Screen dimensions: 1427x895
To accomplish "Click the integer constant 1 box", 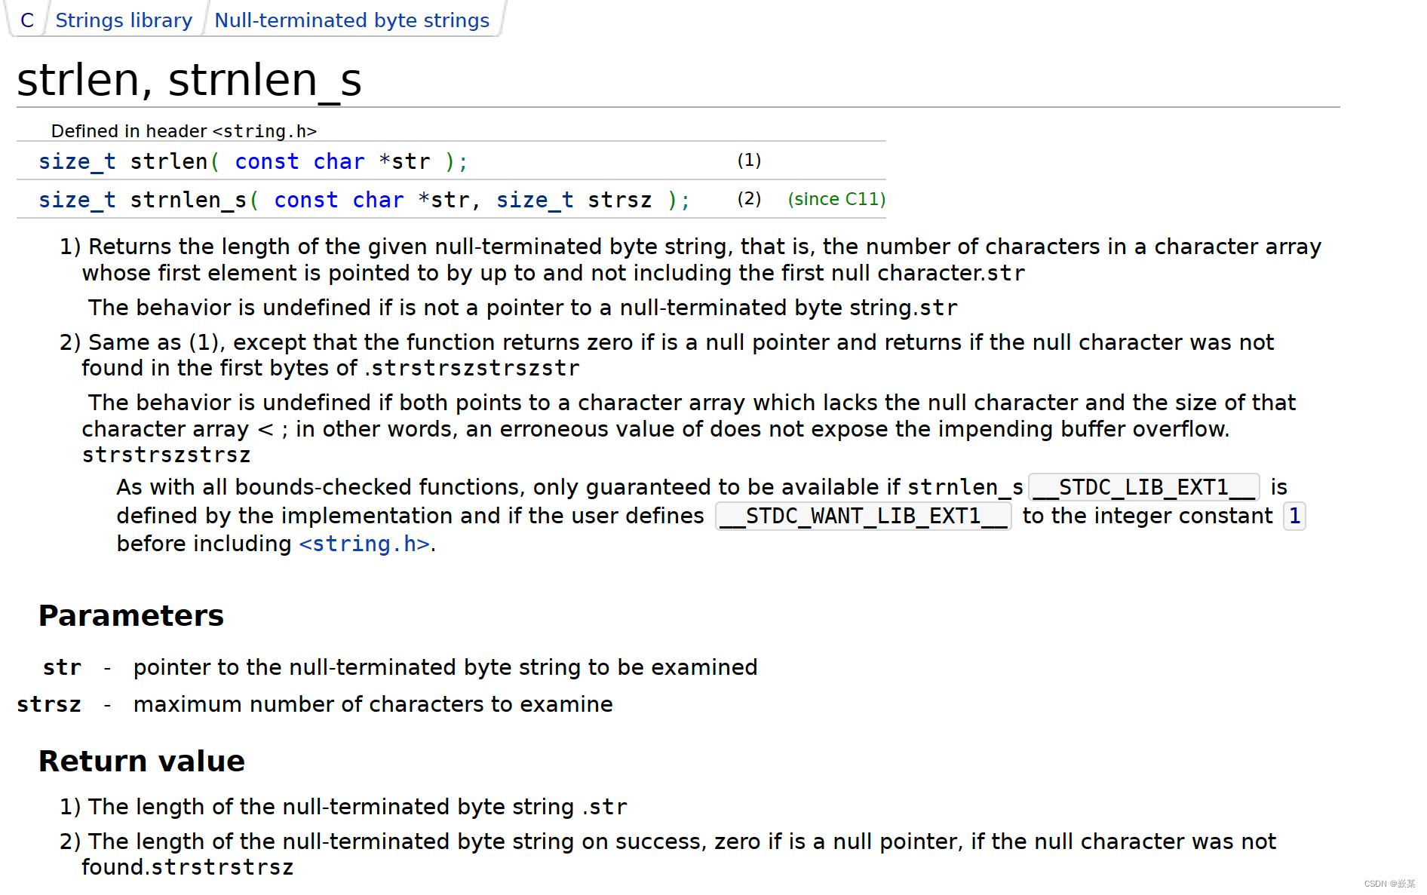I will click(1294, 516).
